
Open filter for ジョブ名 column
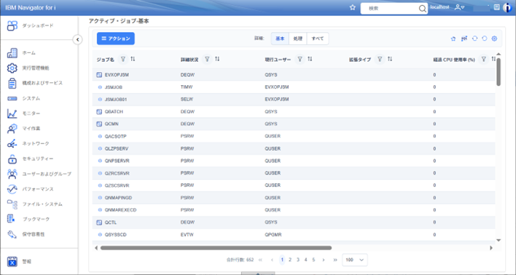click(123, 59)
